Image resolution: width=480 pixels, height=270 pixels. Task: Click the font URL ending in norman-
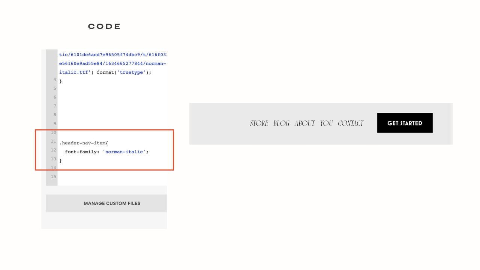112,63
